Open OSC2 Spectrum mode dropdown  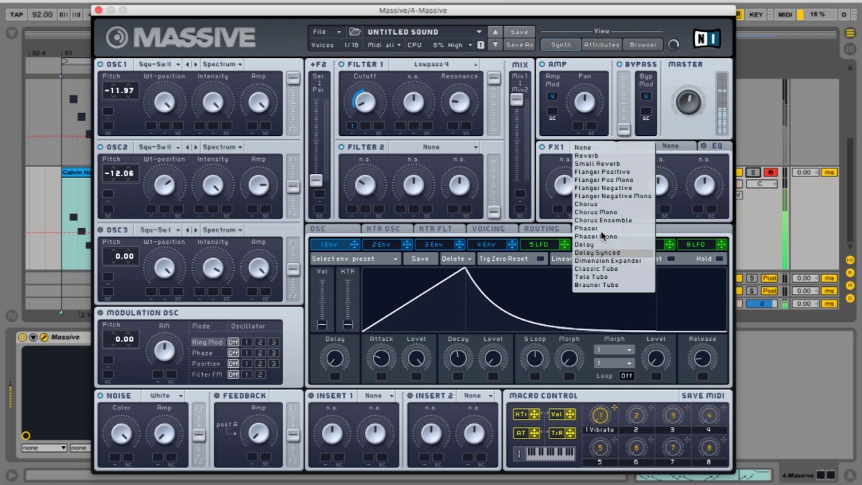tap(222, 147)
